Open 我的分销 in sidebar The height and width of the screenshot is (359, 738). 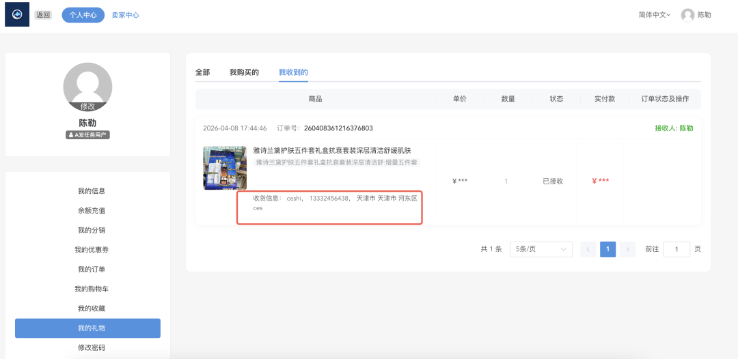[x=92, y=230]
